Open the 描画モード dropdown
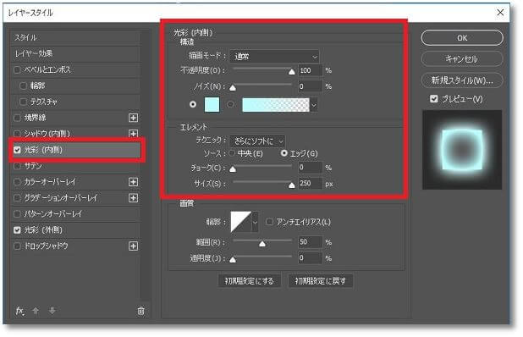This screenshot has width=523, height=337. click(x=274, y=57)
